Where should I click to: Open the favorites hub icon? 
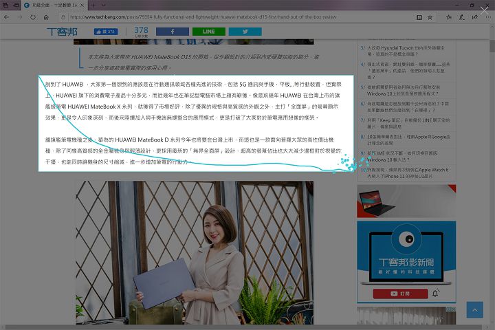coord(448,17)
